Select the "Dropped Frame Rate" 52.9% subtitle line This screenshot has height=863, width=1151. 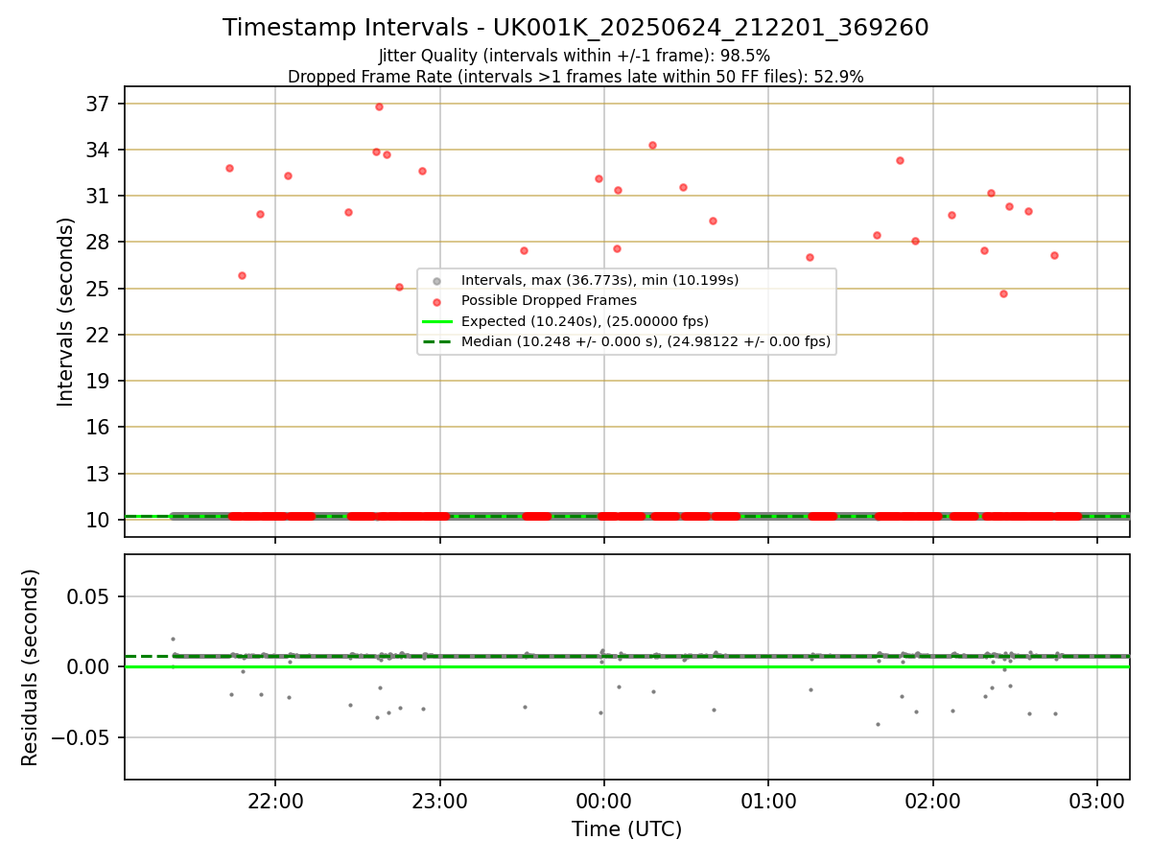[x=575, y=77]
